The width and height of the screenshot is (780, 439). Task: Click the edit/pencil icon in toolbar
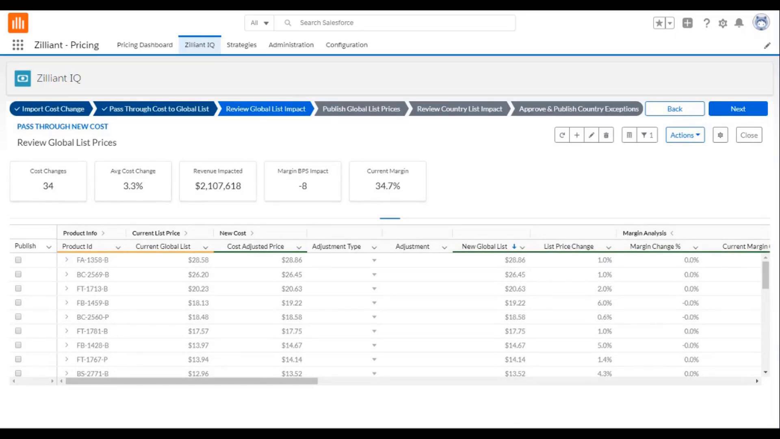[x=591, y=135]
